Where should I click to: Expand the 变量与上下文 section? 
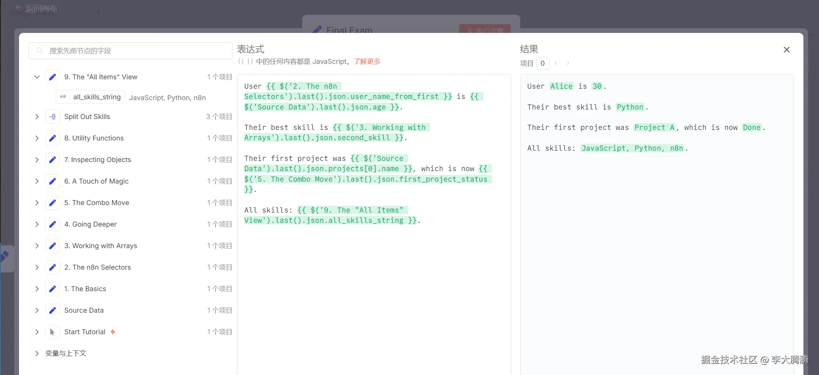tap(37, 353)
